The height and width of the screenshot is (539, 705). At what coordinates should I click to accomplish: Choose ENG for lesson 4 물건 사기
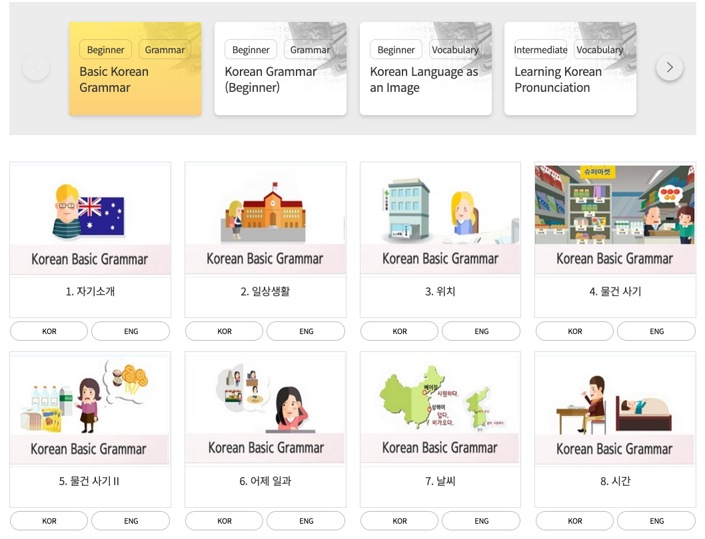coord(656,331)
